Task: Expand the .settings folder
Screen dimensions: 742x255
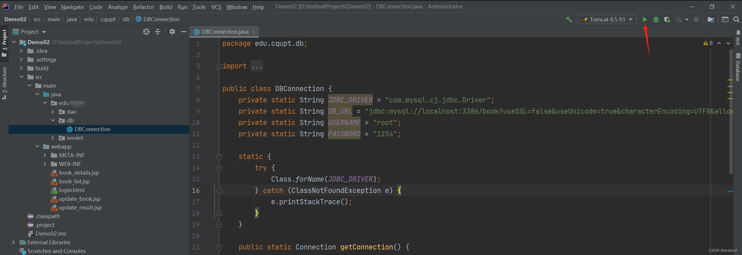Action: point(21,59)
